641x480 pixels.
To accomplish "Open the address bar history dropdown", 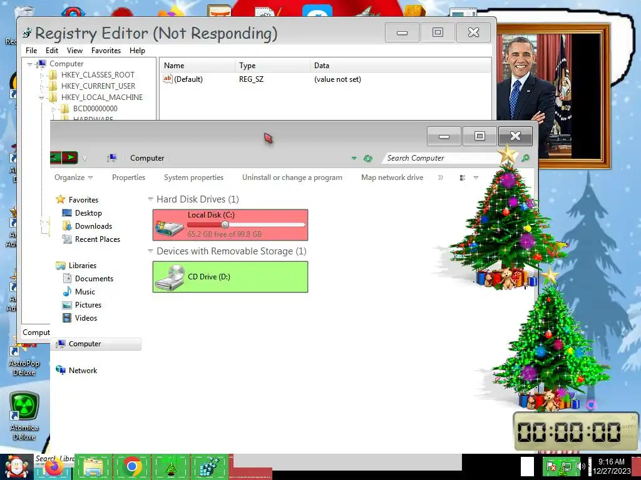I will tap(354, 158).
